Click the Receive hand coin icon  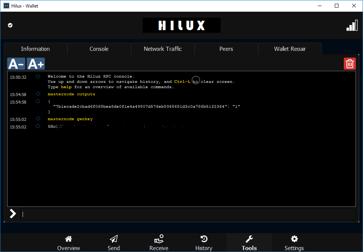[x=159, y=239]
